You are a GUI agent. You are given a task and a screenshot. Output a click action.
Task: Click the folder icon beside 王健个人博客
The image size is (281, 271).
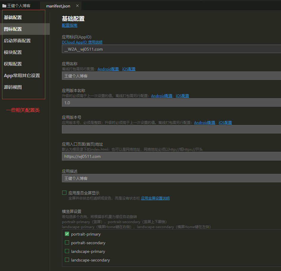click(4, 5)
